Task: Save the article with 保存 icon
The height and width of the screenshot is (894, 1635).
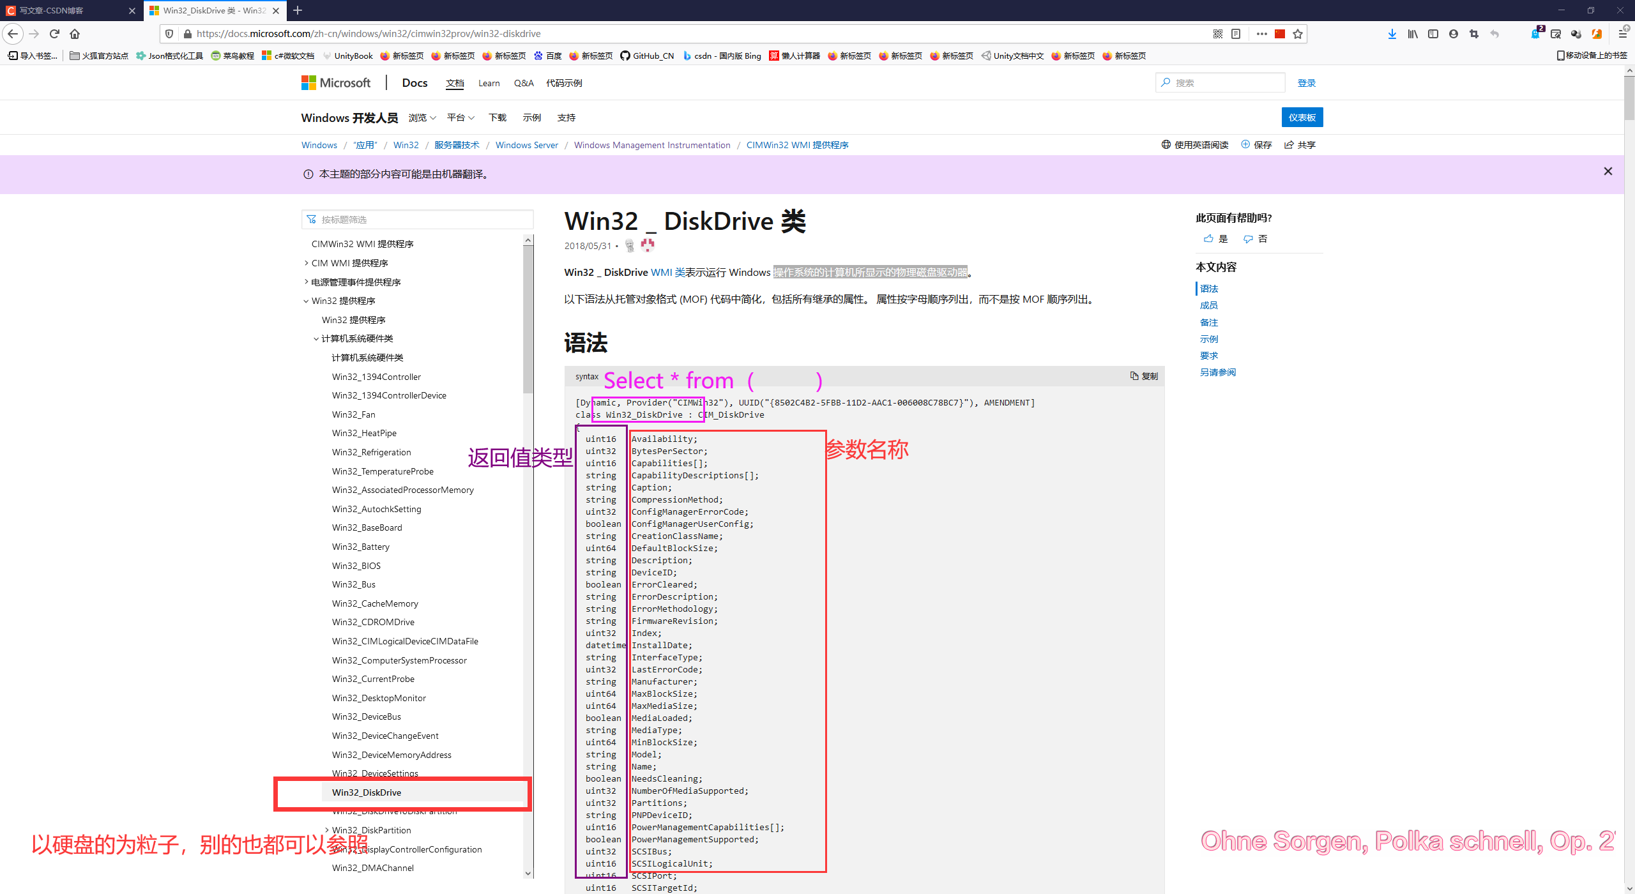Action: click(x=1256, y=144)
